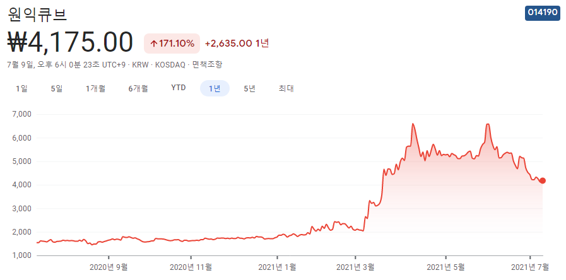This screenshot has width=566, height=280.
Task: Open the 면책조항 disclaimer link
Action: (207, 65)
